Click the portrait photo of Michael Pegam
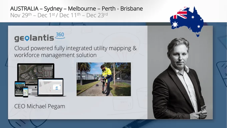This screenshot has height=128, width=227. click(180, 73)
